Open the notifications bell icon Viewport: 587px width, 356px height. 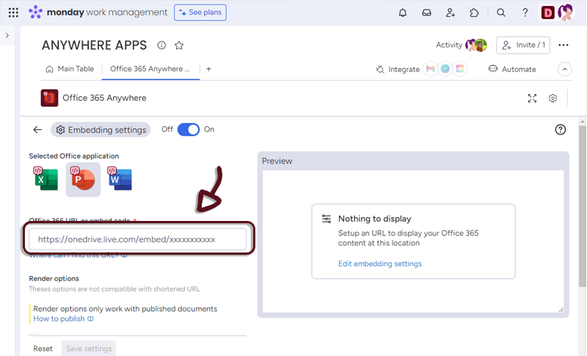pyautogui.click(x=402, y=12)
